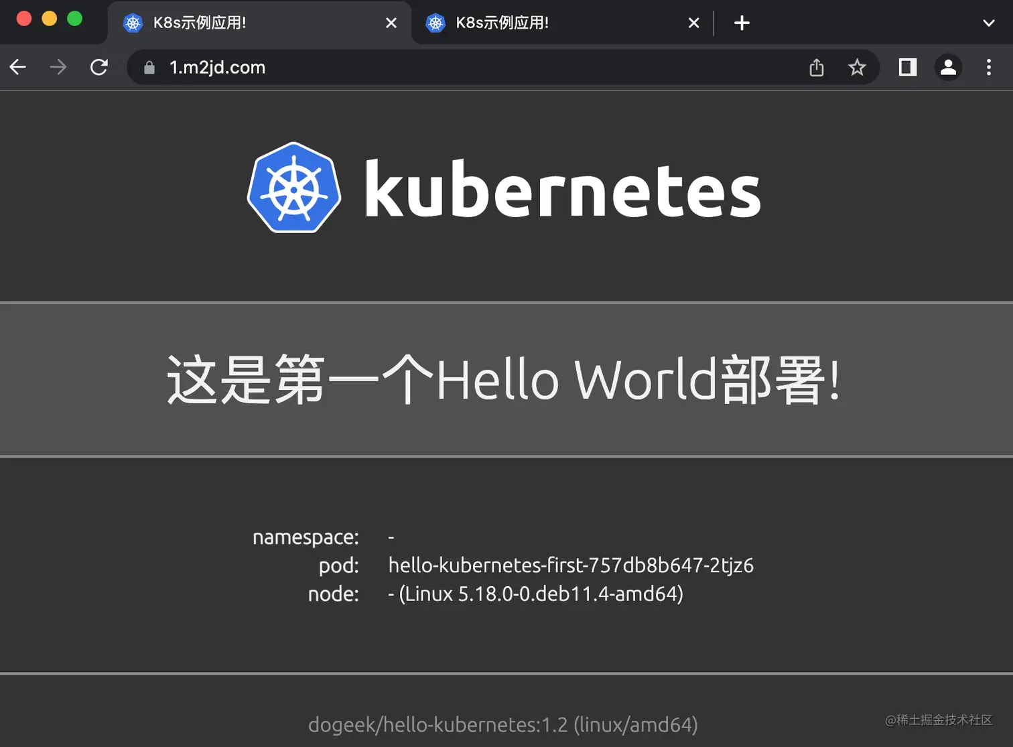Image resolution: width=1013 pixels, height=747 pixels.
Task: Expand the tab search dropdown
Action: 988,23
